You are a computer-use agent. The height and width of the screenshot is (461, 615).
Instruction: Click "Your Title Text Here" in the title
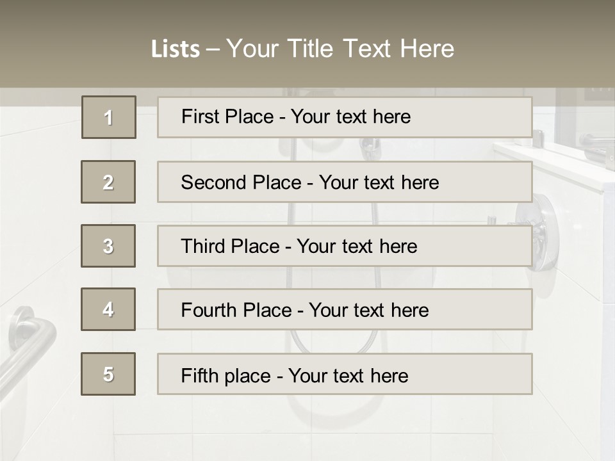pyautogui.click(x=340, y=49)
